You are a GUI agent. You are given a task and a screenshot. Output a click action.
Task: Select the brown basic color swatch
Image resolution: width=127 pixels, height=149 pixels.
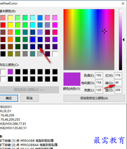(10, 47)
